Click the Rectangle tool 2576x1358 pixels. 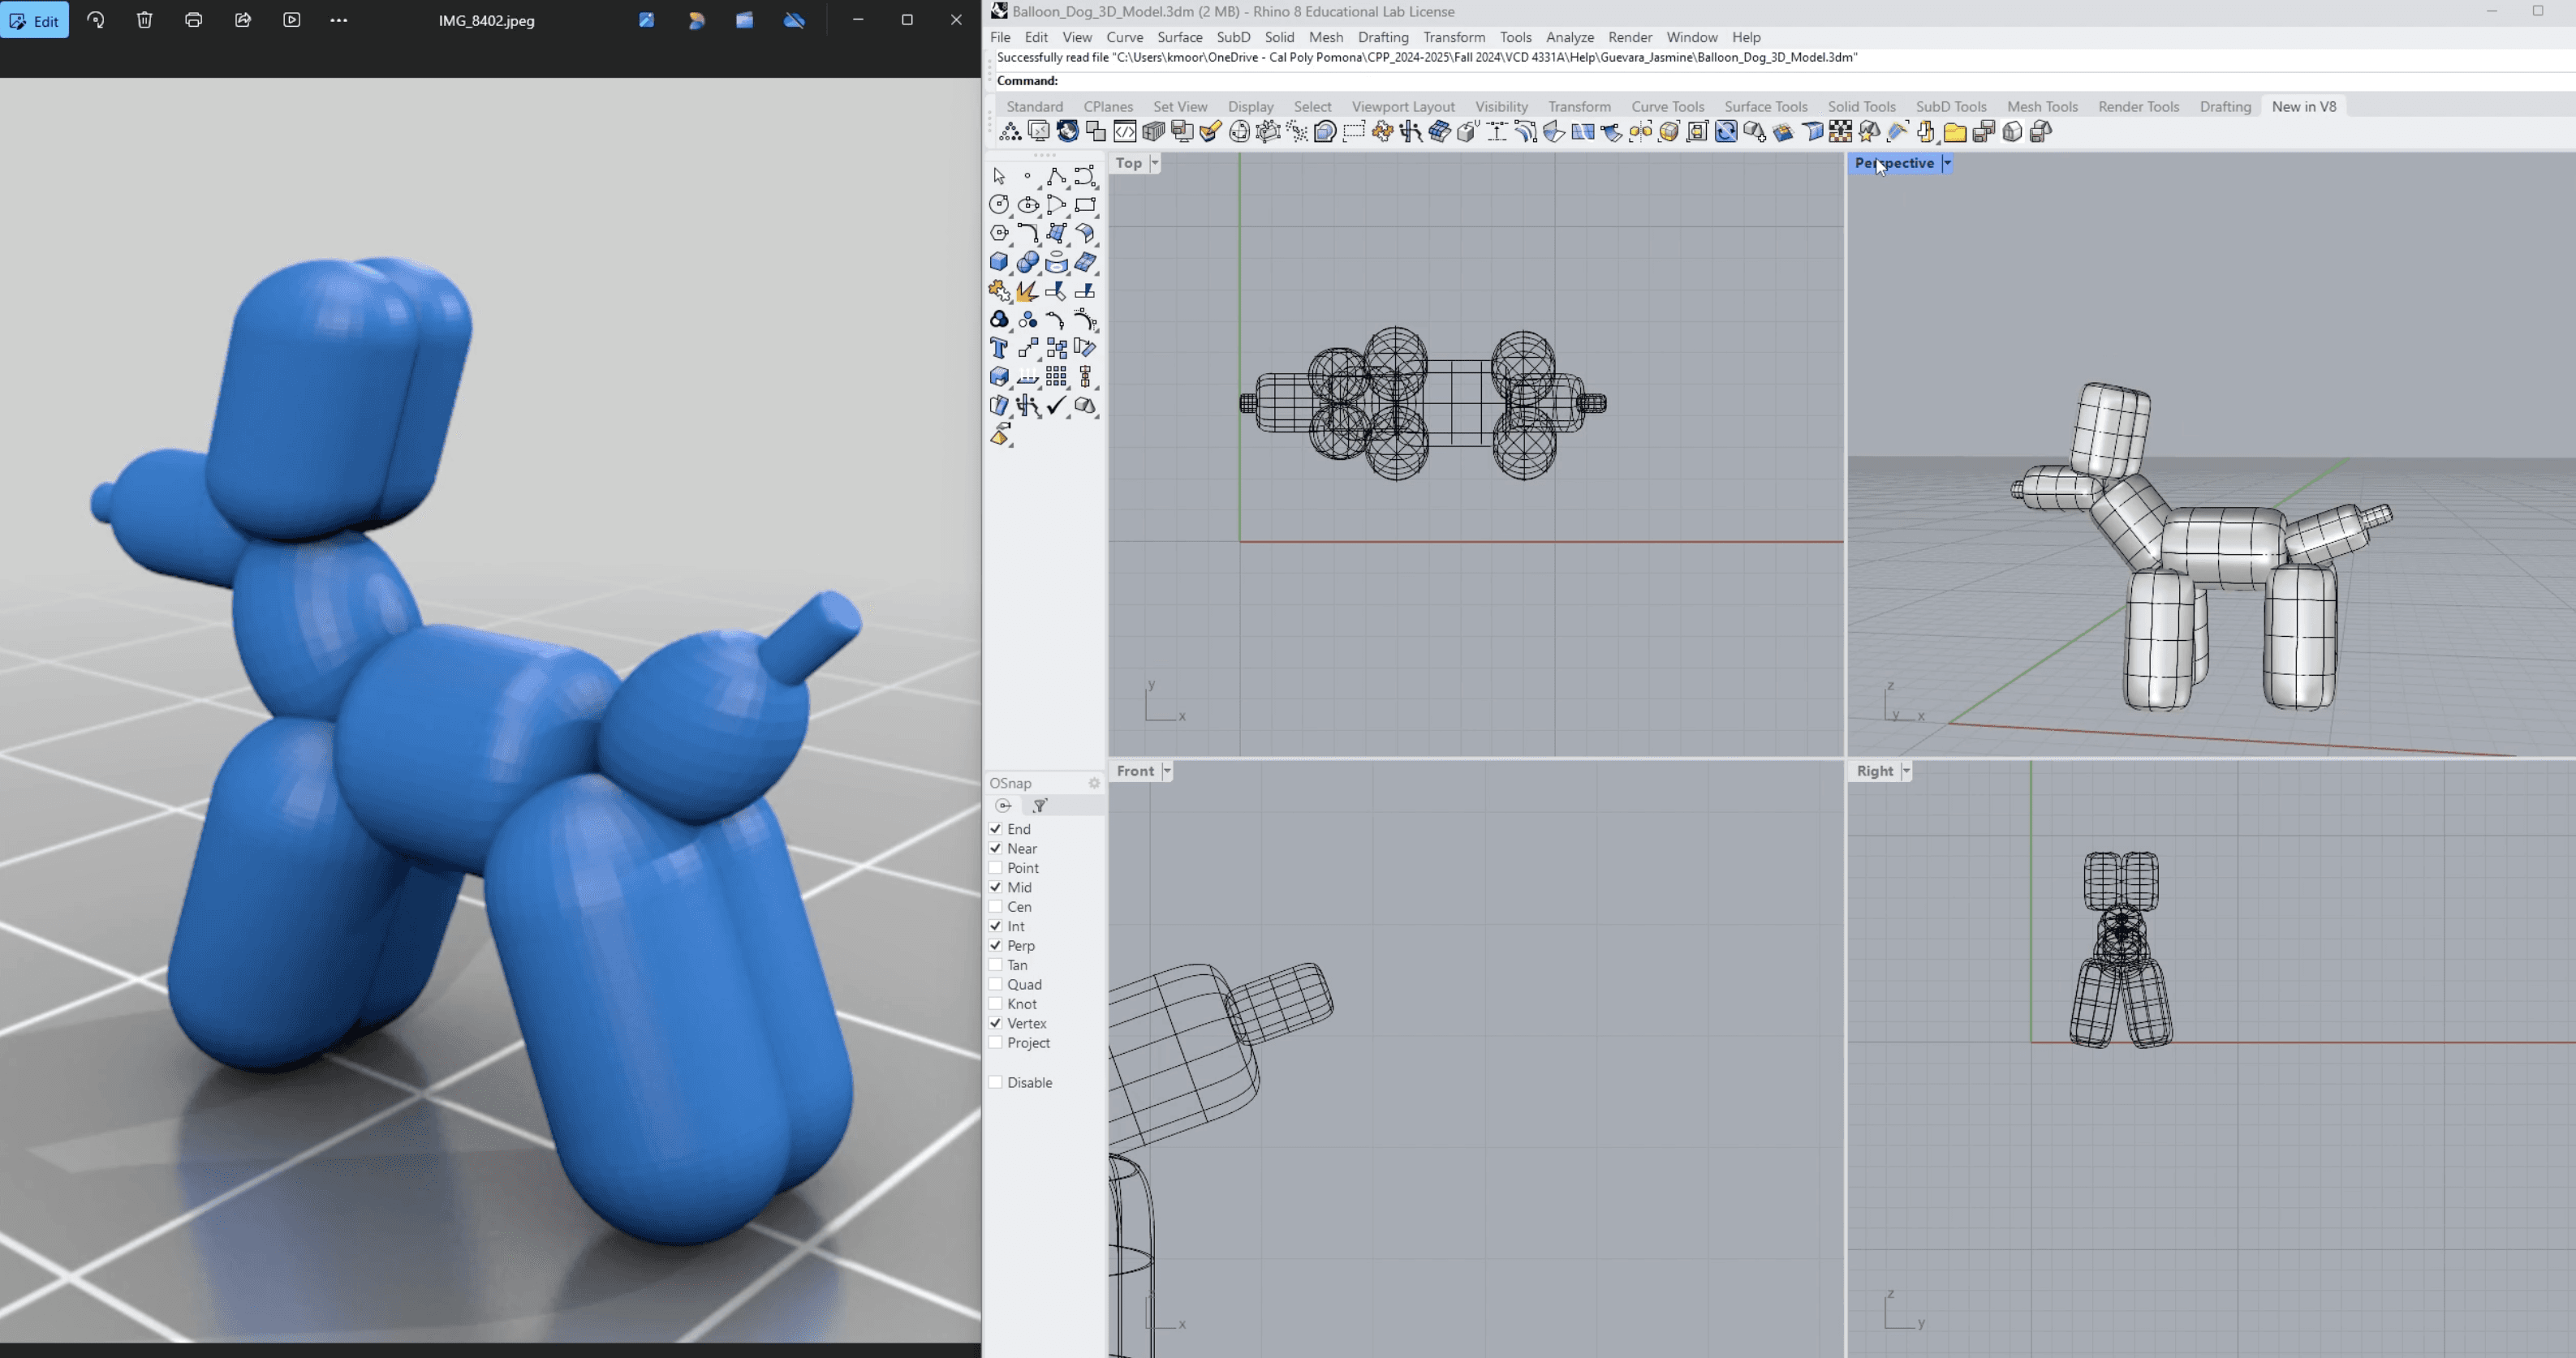(1085, 205)
